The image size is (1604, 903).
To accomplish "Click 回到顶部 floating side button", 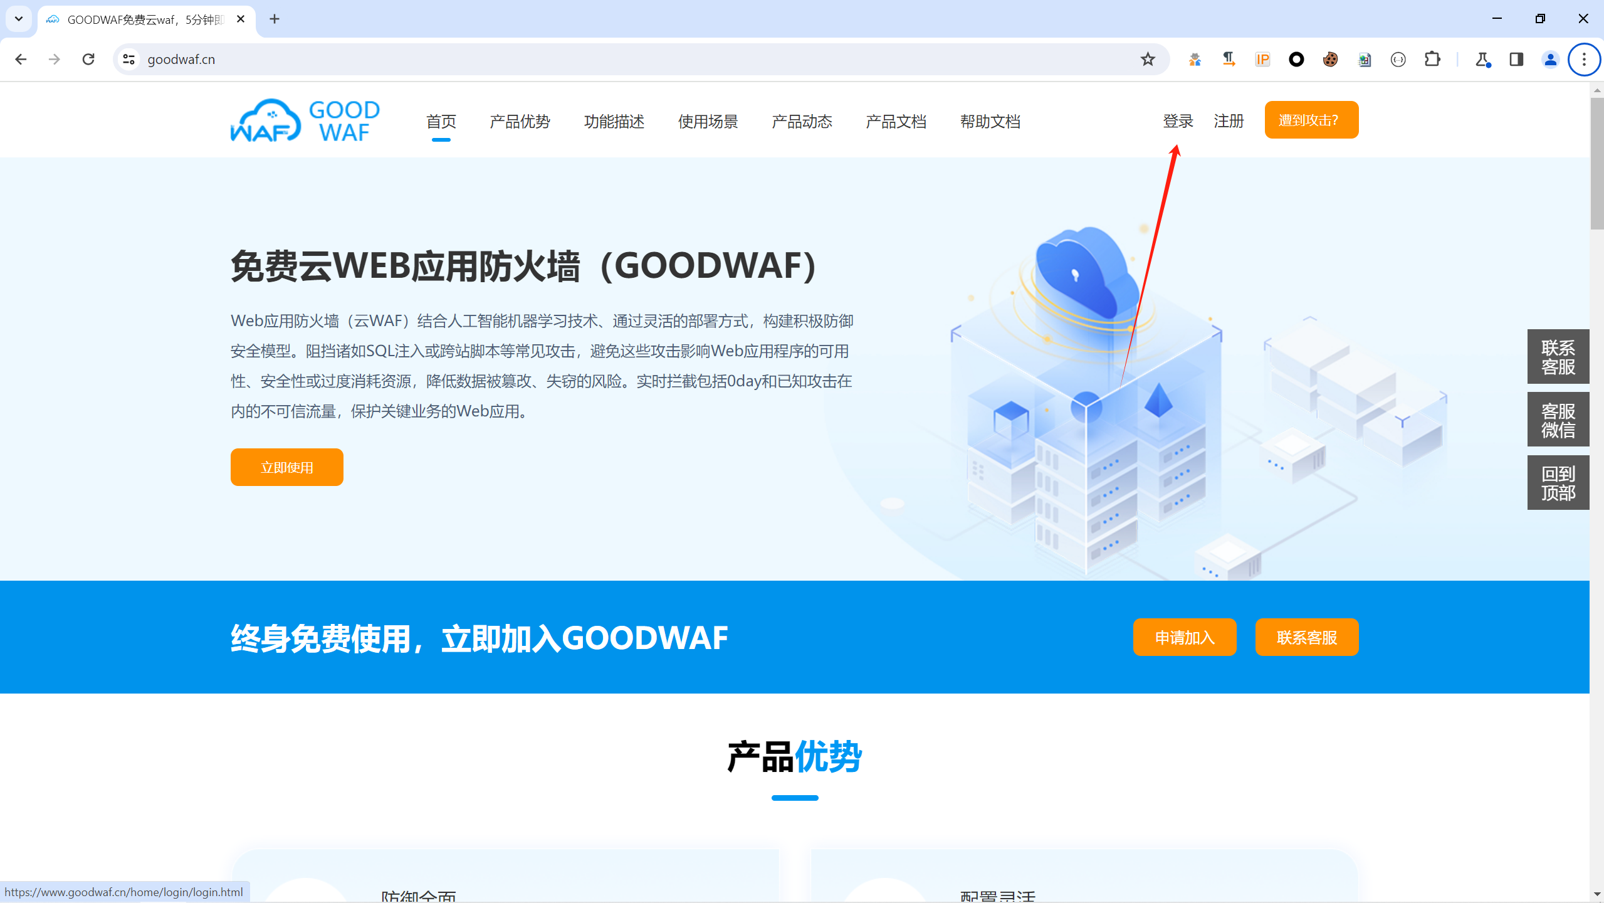I will tap(1558, 483).
